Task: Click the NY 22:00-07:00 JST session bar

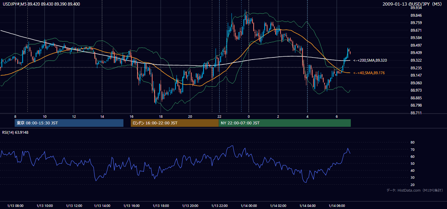Action: 285,123
